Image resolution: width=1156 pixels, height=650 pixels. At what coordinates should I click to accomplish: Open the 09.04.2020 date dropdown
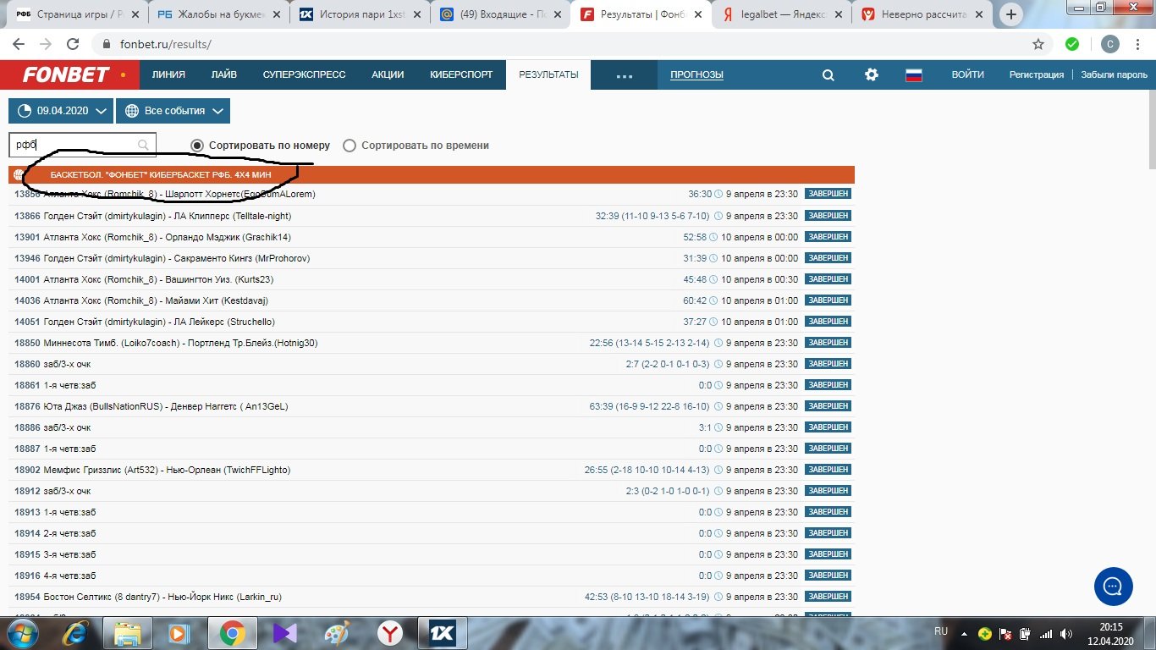(61, 111)
